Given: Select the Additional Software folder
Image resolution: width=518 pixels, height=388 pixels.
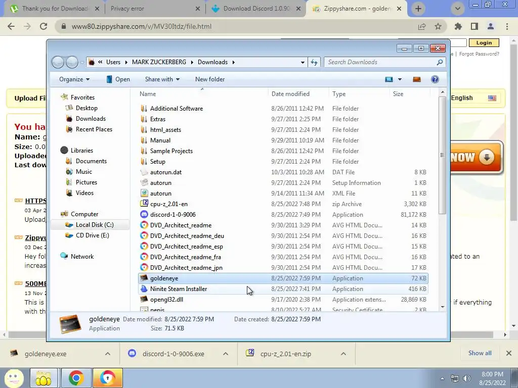Looking at the screenshot, I should click(177, 108).
